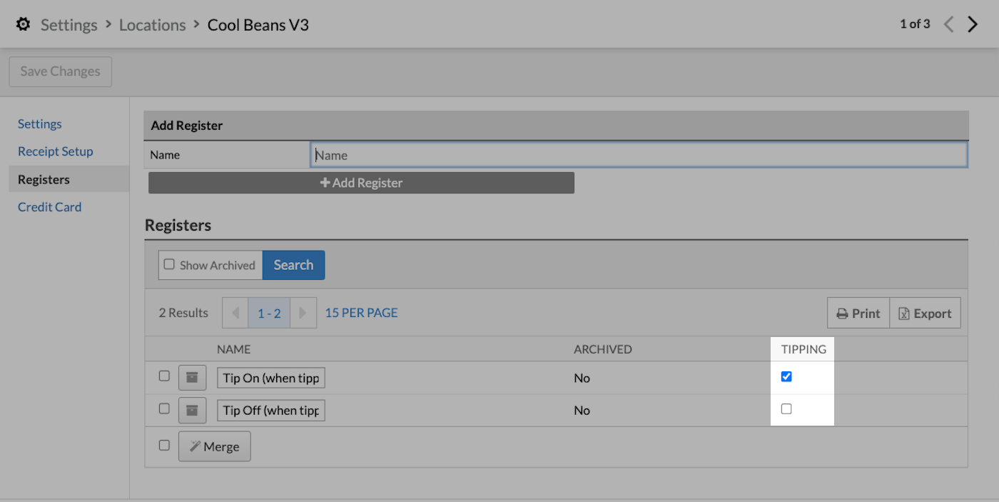Click the page 1 - 2 indicator

269,313
